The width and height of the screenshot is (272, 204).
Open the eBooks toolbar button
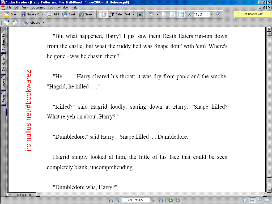click(x=32, y=23)
